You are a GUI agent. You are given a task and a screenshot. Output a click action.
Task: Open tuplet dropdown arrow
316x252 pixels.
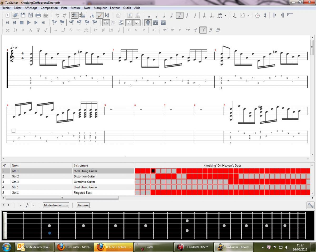225,15
